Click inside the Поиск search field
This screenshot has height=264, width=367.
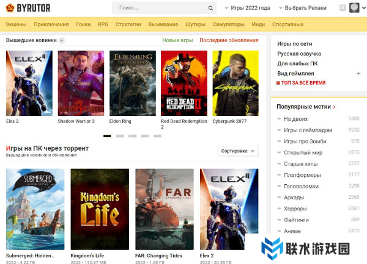[159, 8]
